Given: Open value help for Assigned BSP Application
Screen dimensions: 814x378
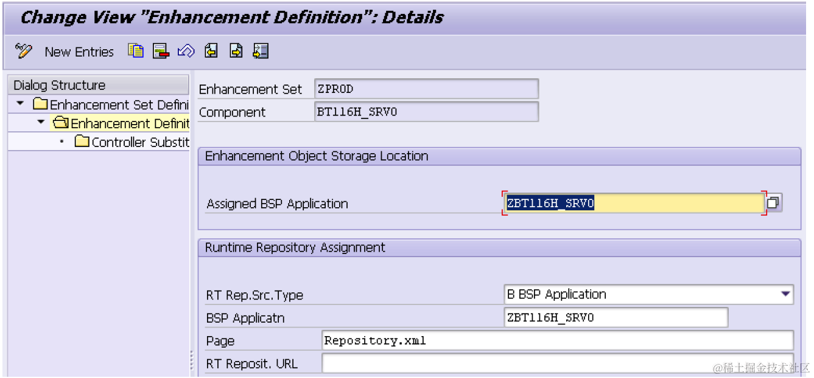Looking at the screenshot, I should [x=773, y=203].
